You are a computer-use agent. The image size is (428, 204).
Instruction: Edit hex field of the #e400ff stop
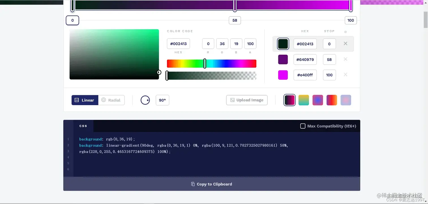pyautogui.click(x=305, y=75)
